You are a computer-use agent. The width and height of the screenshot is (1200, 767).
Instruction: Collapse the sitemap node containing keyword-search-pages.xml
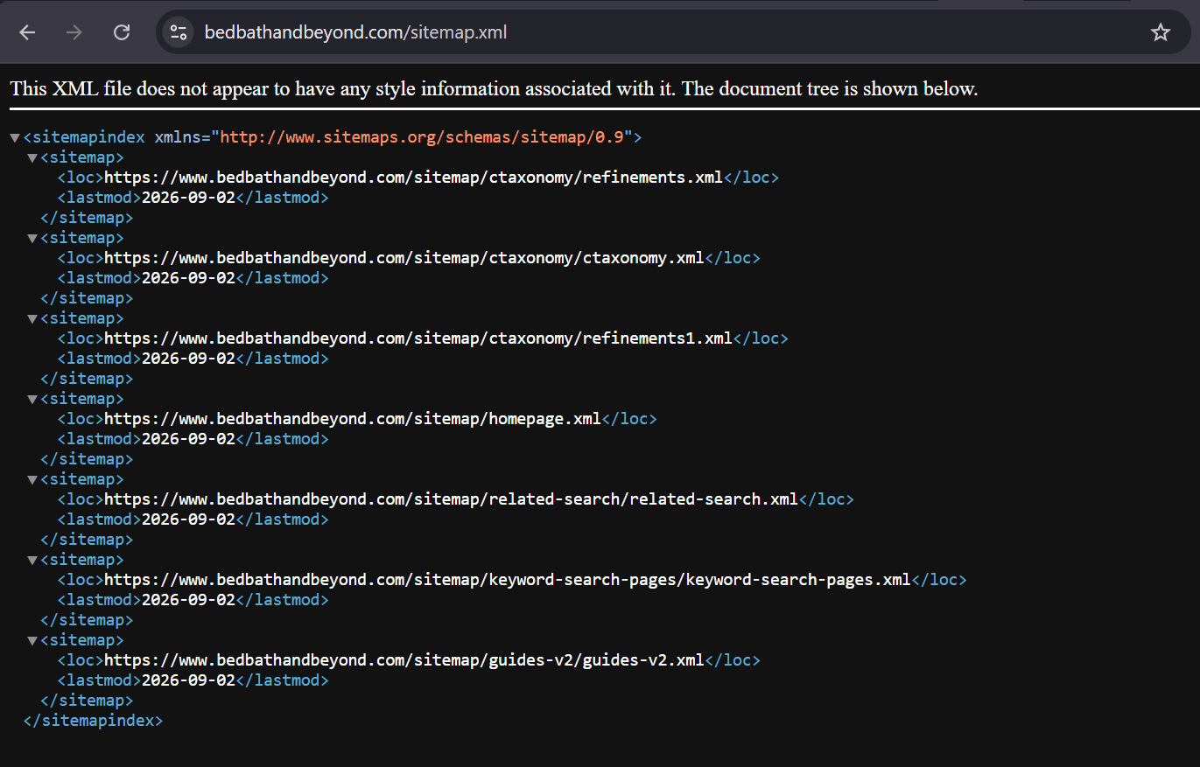click(32, 561)
